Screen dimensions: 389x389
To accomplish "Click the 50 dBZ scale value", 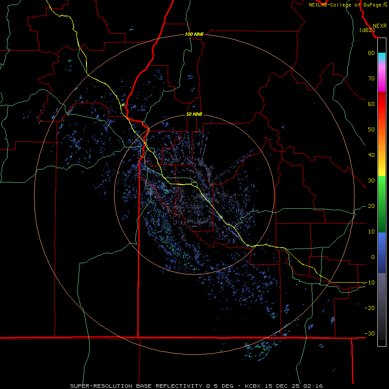I will (x=371, y=130).
